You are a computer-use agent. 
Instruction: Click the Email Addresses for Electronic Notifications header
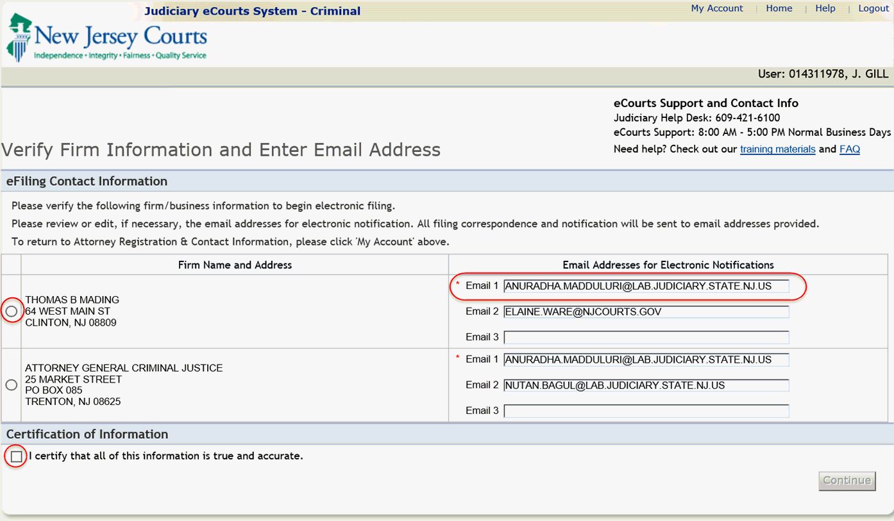click(668, 265)
